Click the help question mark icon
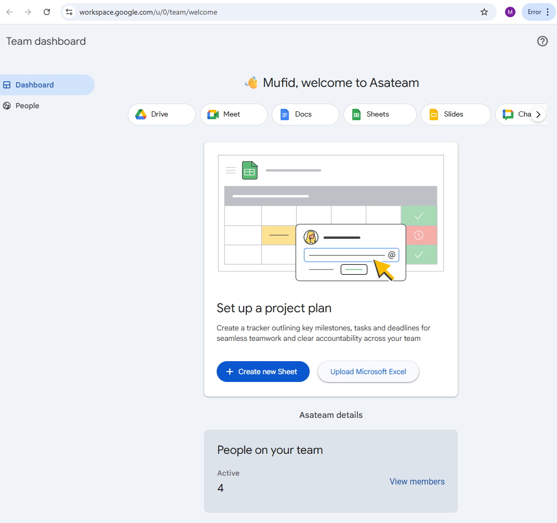Image resolution: width=557 pixels, height=523 pixels. [x=542, y=41]
